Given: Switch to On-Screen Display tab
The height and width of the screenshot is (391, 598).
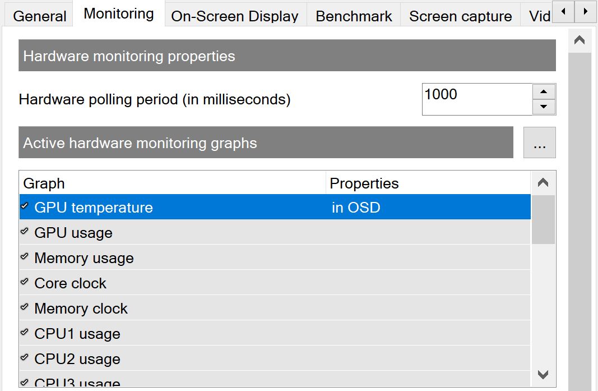Looking at the screenshot, I should coord(234,16).
